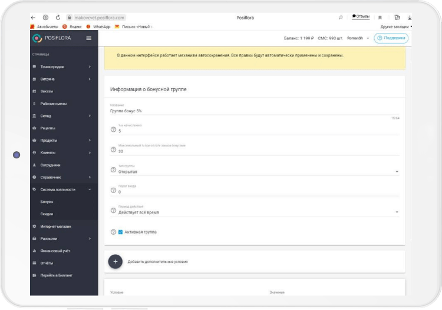
Task: Collapse the 'Система лояльности' chevron
Action: [90, 189]
